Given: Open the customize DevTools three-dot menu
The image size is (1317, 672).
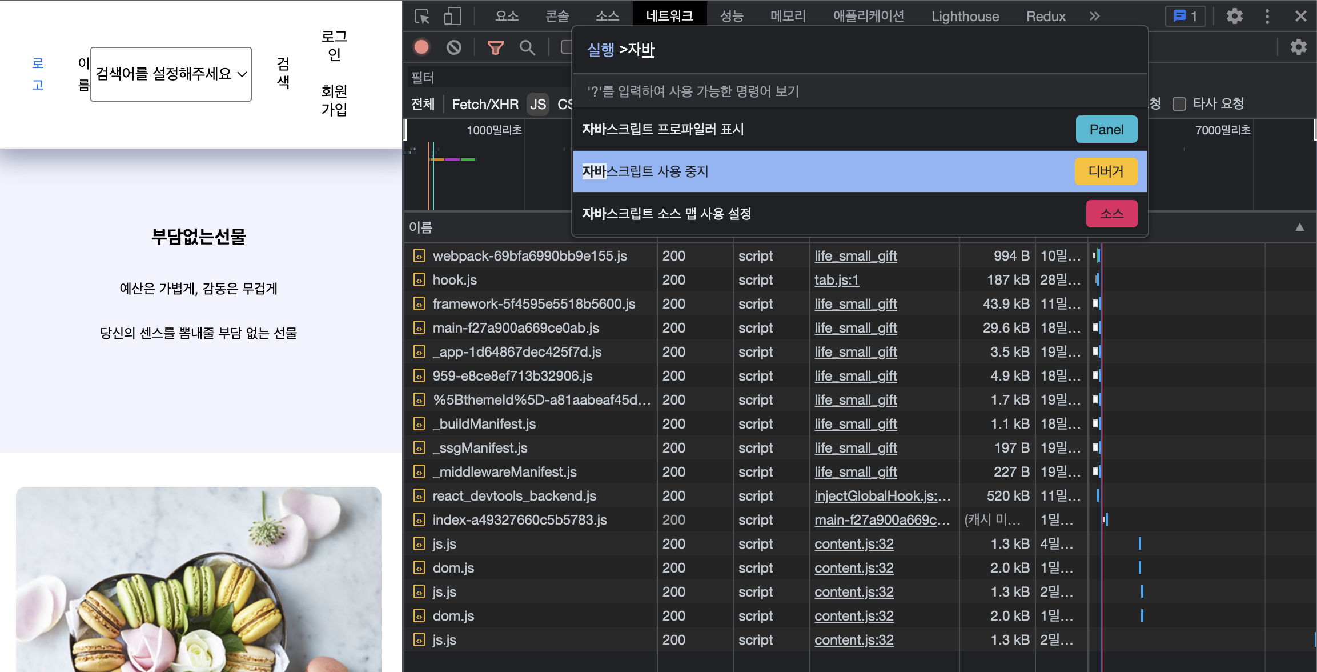Looking at the screenshot, I should 1267,17.
